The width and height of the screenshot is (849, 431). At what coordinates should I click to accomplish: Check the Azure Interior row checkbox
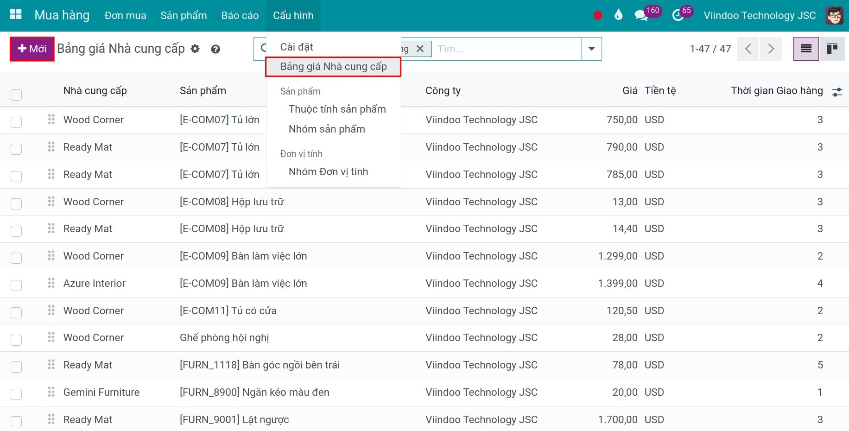[16, 285]
